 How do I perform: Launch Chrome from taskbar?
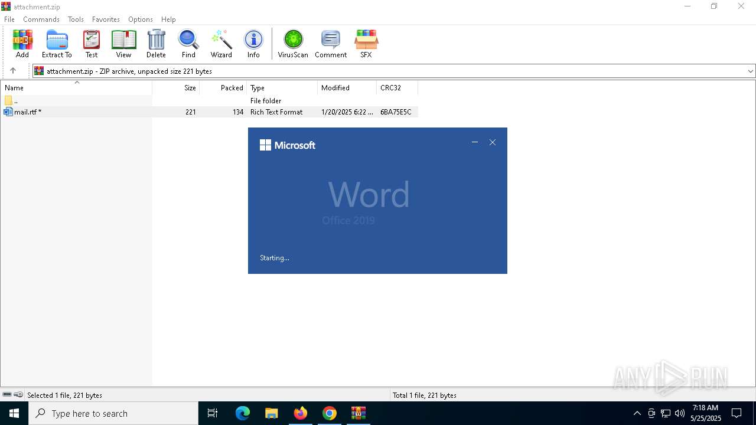[x=330, y=413]
